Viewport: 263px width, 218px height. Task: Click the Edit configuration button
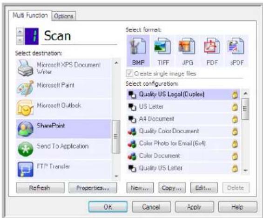point(204,188)
